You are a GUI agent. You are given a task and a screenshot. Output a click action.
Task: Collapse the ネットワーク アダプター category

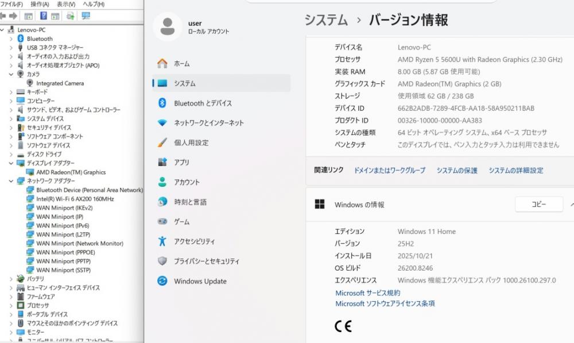click(11, 181)
